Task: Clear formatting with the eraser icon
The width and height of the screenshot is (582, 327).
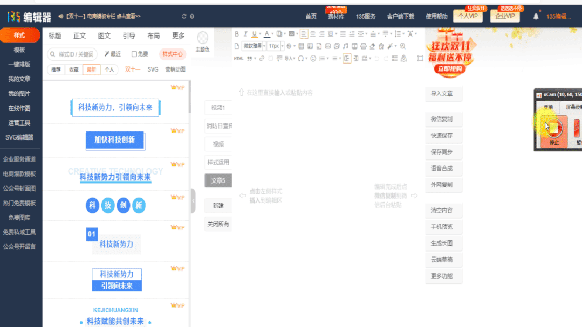Action: click(372, 46)
